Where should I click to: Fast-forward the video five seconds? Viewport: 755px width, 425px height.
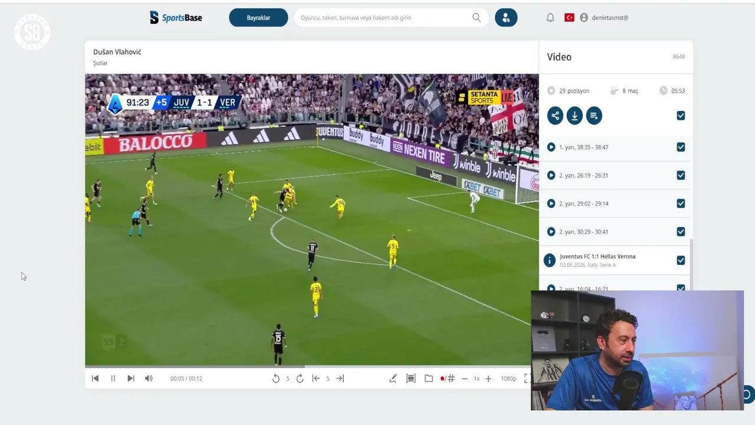[300, 378]
